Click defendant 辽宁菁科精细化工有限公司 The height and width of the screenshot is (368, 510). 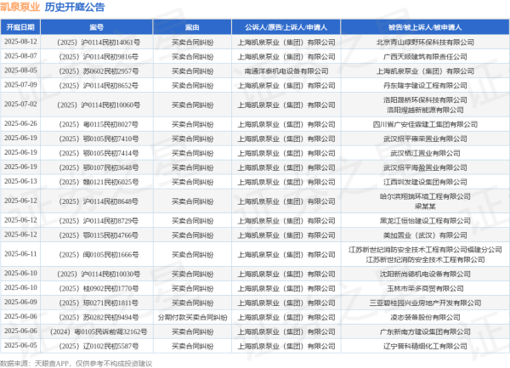click(x=425, y=346)
